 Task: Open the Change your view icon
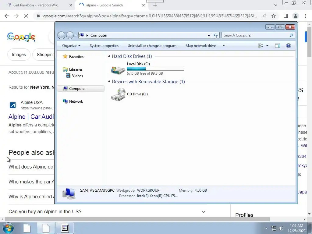[x=261, y=46]
